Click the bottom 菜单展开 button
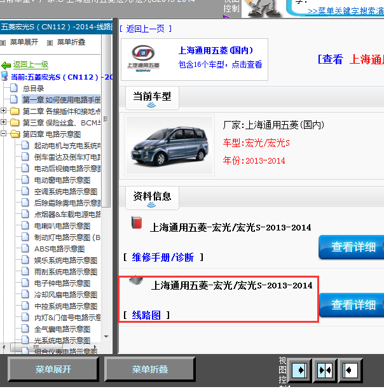This screenshot has height=389, width=384. tap(53, 369)
